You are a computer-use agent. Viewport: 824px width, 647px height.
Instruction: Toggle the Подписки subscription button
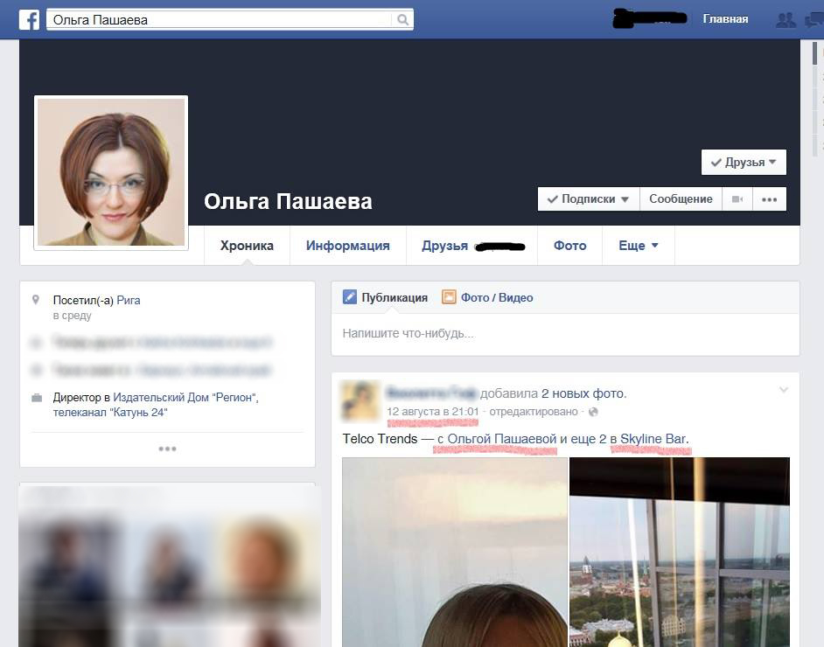coord(588,199)
